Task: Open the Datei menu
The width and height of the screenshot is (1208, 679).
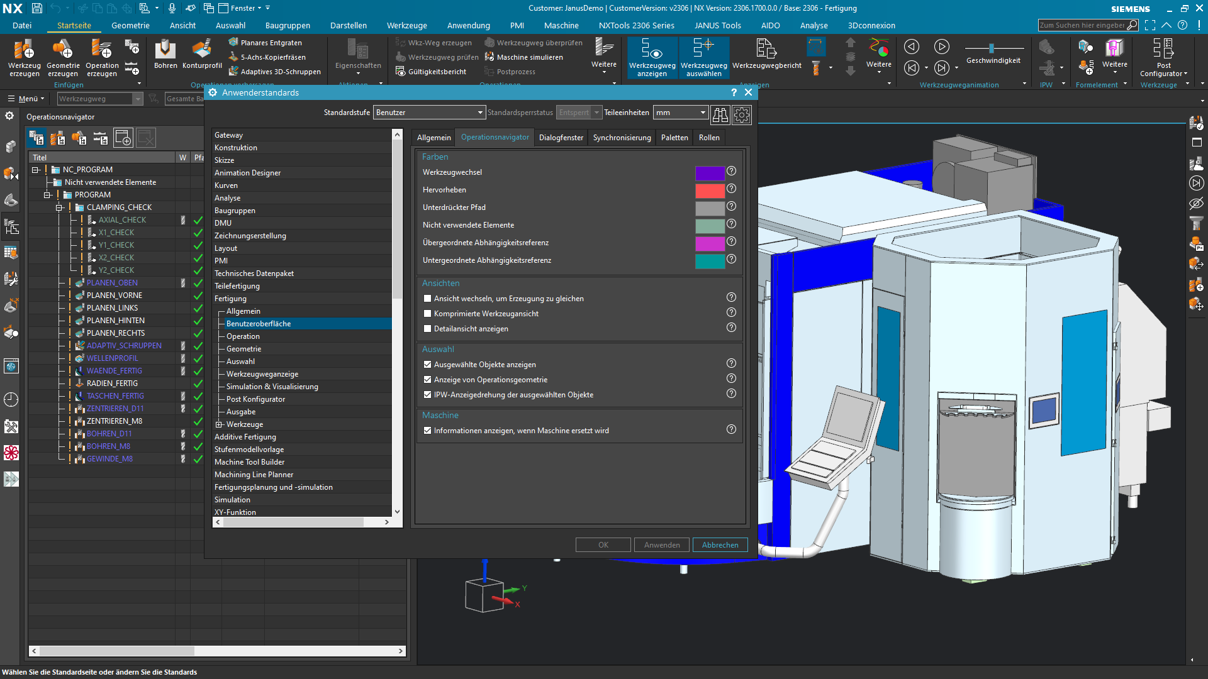Action: point(22,26)
